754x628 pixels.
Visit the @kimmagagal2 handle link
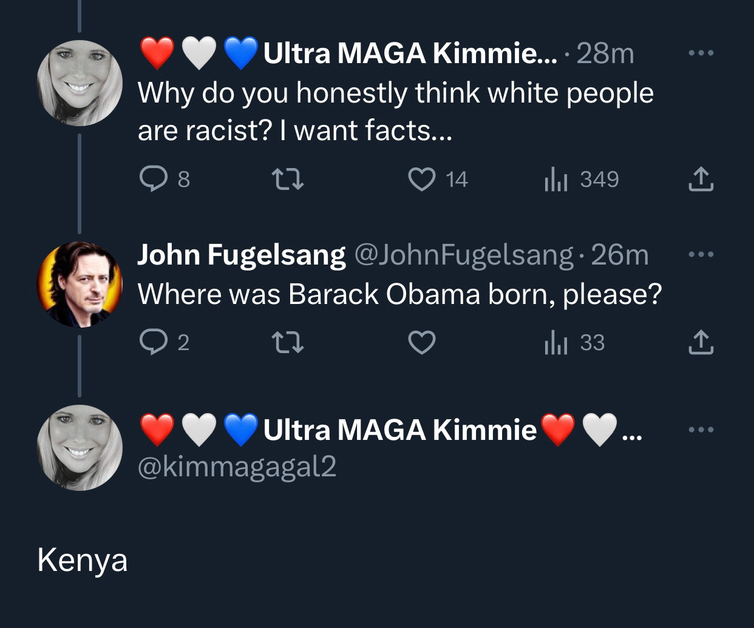coord(237,467)
